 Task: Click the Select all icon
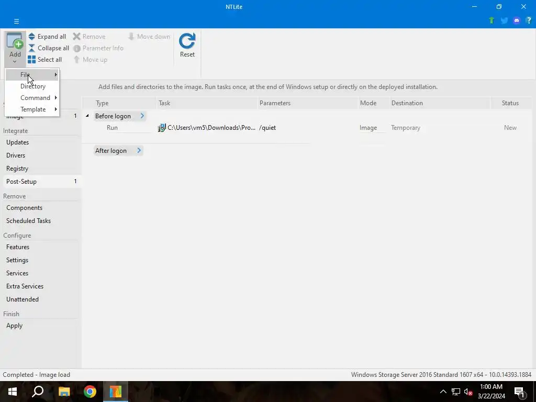(32, 60)
